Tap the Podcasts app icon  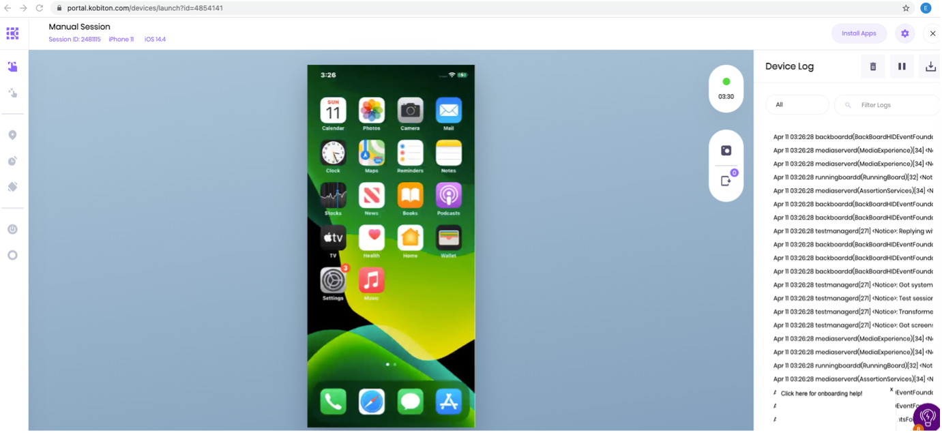[448, 196]
